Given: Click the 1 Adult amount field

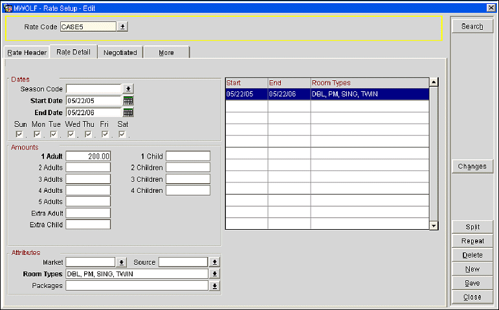Looking at the screenshot, I should 88,156.
